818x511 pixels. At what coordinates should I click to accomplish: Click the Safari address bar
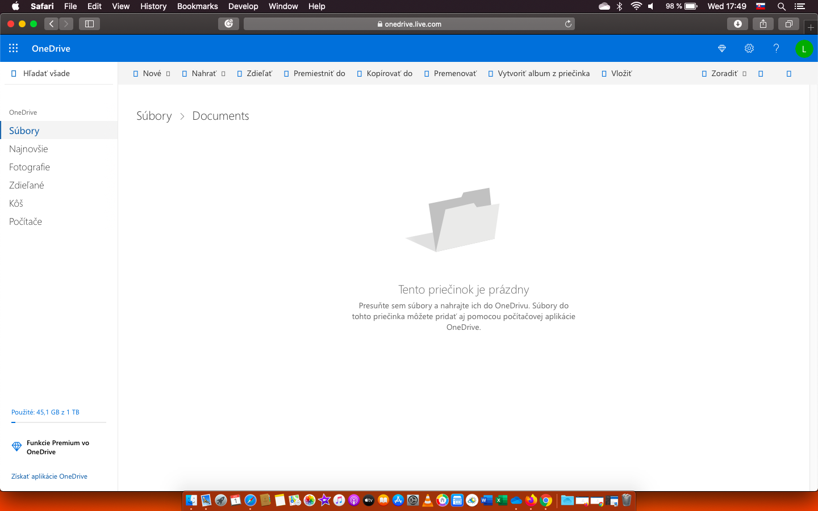tap(409, 24)
